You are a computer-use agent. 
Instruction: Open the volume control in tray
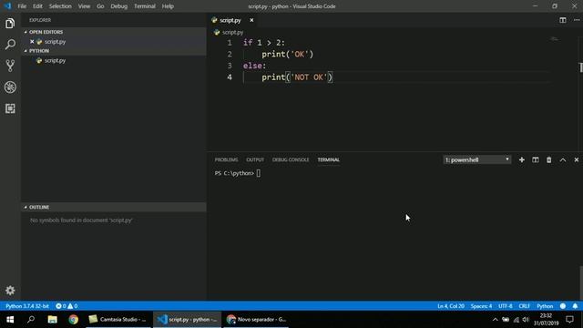click(526, 320)
